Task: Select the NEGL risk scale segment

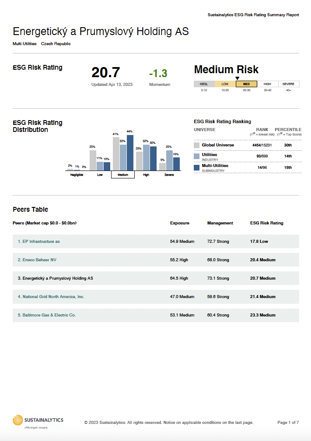Action: [204, 84]
